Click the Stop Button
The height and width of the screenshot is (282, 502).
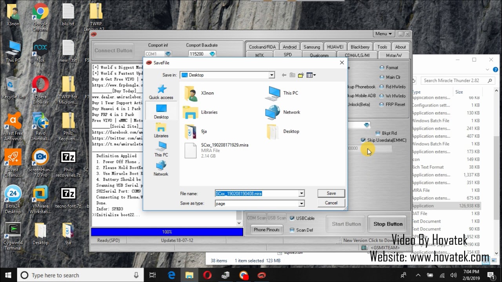point(388,224)
